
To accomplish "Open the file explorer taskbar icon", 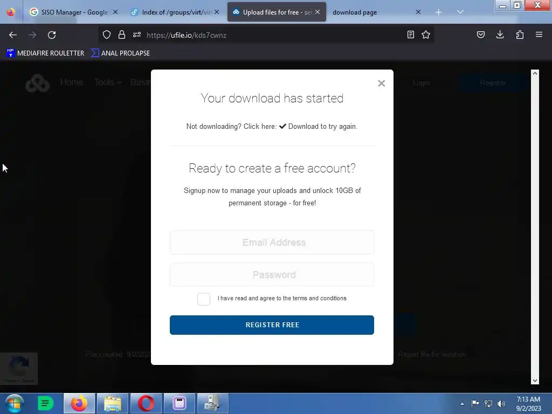I will [x=113, y=403].
